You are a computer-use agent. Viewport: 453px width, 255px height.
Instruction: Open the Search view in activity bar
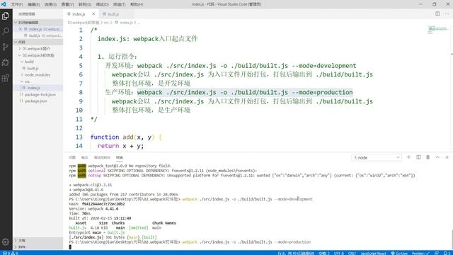pyautogui.click(x=6, y=31)
